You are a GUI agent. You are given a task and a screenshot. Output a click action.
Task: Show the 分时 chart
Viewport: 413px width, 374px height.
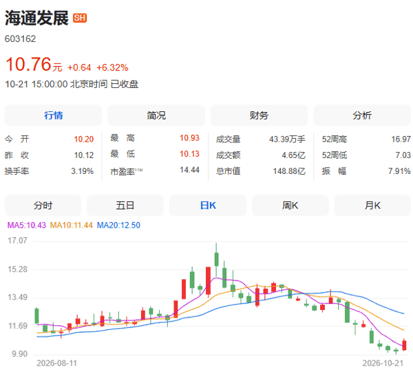[43, 206]
